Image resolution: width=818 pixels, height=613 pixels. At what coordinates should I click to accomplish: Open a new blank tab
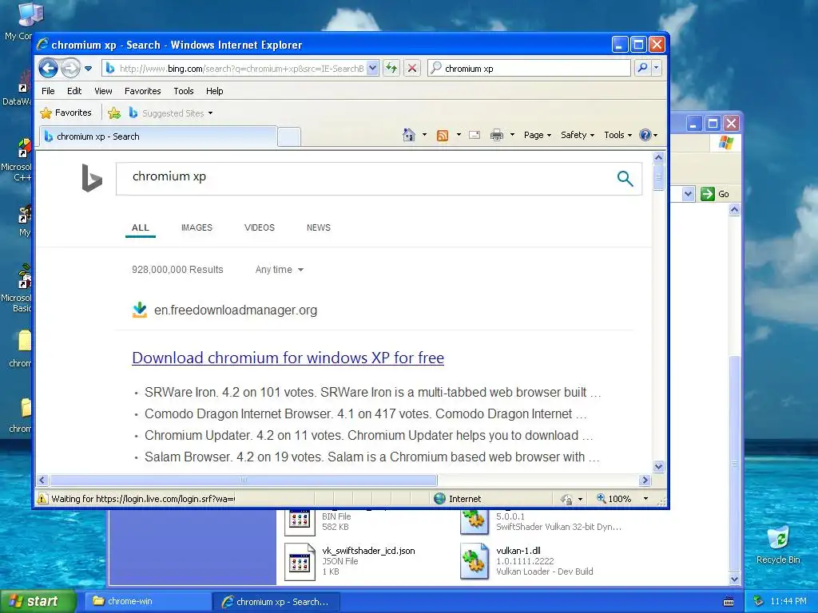(x=288, y=136)
